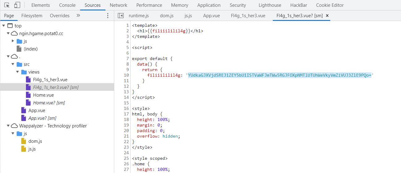Viewport: 401px width, 173px height.
Task: Open the Network tab
Action: [x=119, y=5]
